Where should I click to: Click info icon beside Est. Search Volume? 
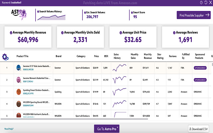85,13
